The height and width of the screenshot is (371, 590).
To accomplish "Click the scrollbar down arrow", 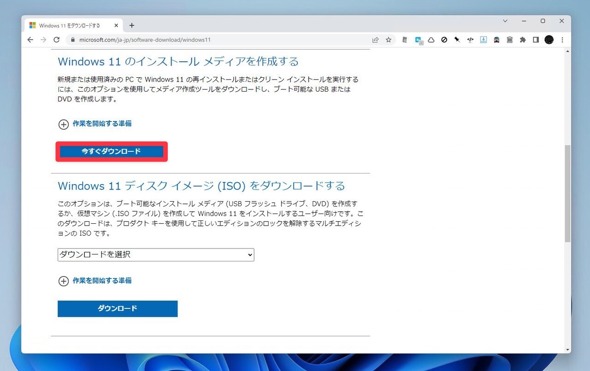I will 567,350.
